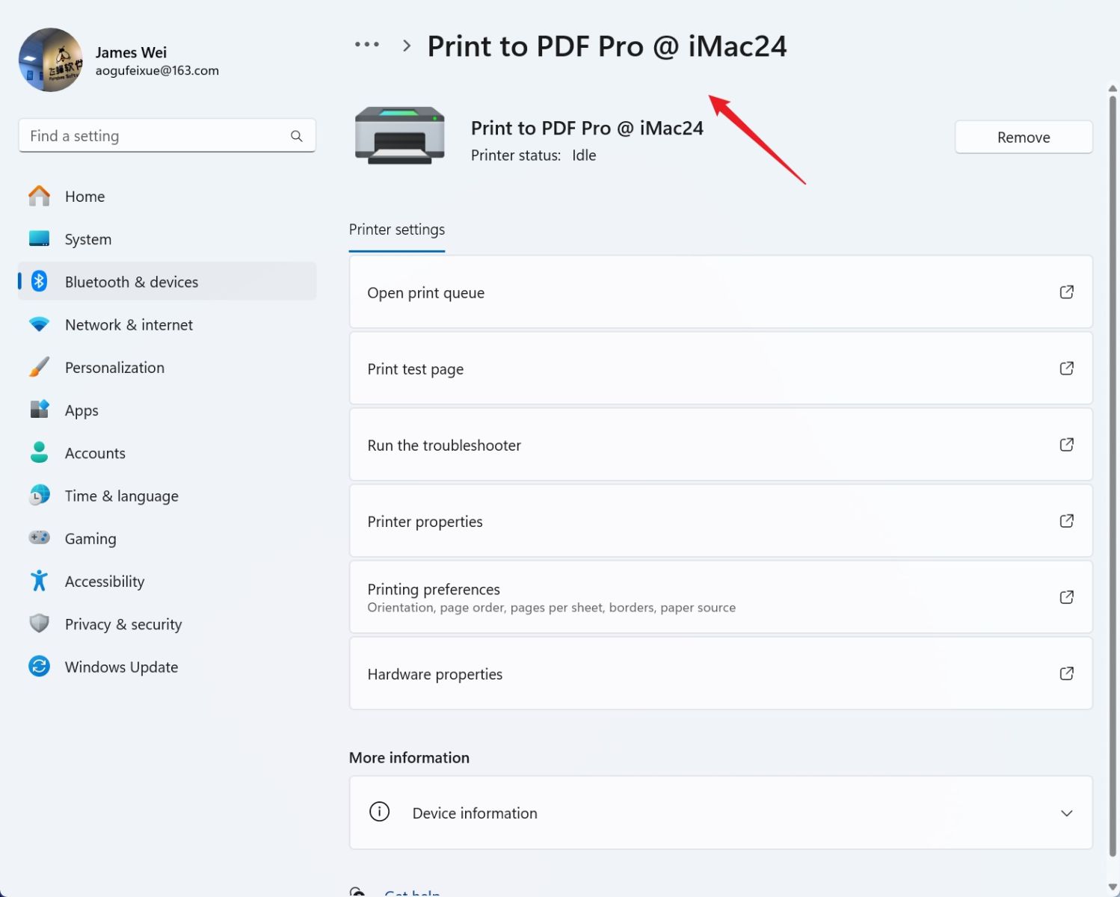Click the search magnifier icon
The width and height of the screenshot is (1120, 897).
297,136
